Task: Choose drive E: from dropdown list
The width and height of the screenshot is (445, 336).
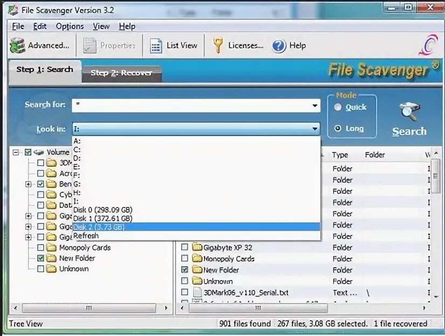Action: click(x=197, y=167)
